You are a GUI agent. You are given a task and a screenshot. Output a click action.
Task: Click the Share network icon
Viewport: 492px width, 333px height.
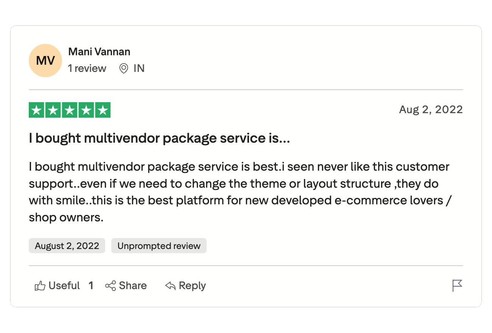pyautogui.click(x=111, y=286)
